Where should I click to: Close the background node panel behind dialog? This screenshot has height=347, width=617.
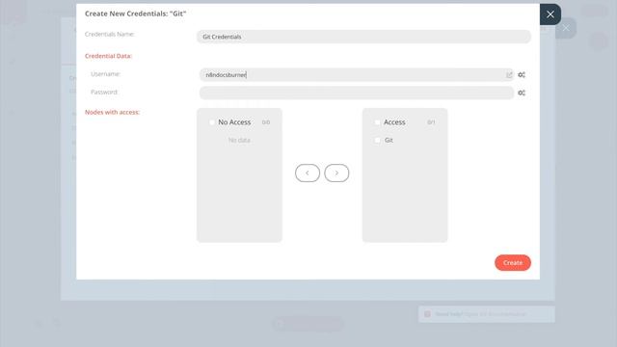[x=566, y=28]
